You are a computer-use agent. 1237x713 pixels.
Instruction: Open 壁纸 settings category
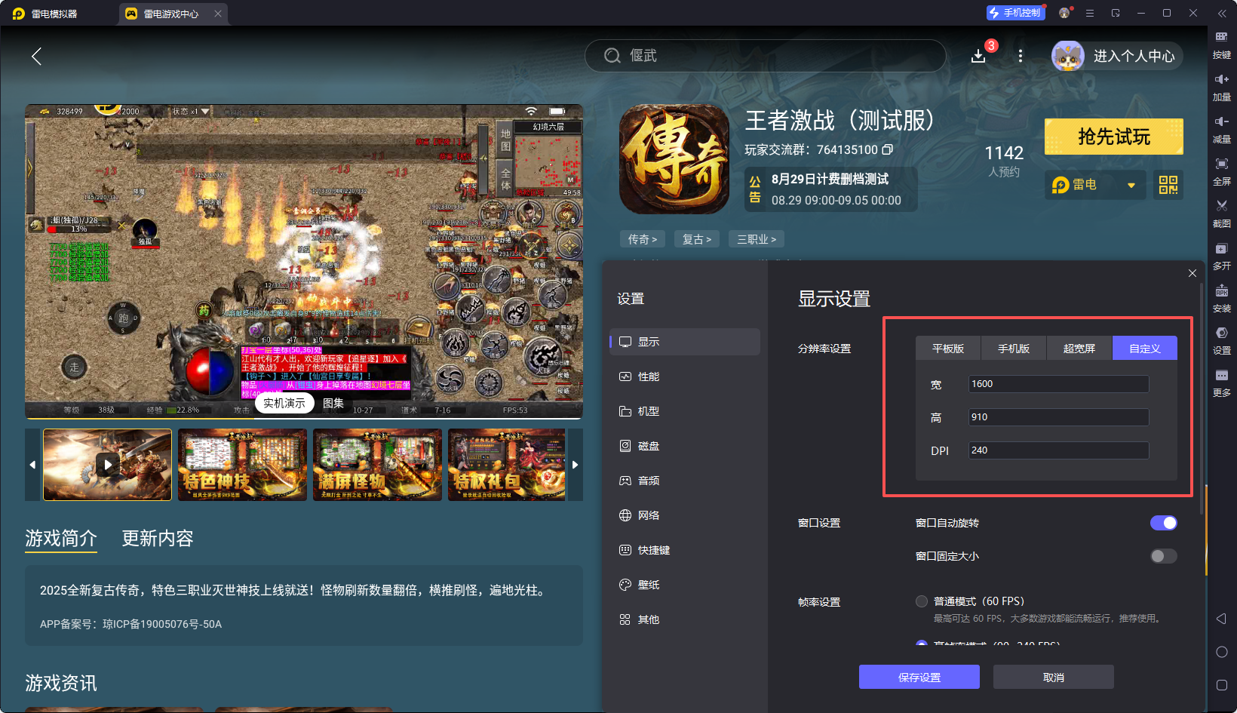(x=685, y=585)
